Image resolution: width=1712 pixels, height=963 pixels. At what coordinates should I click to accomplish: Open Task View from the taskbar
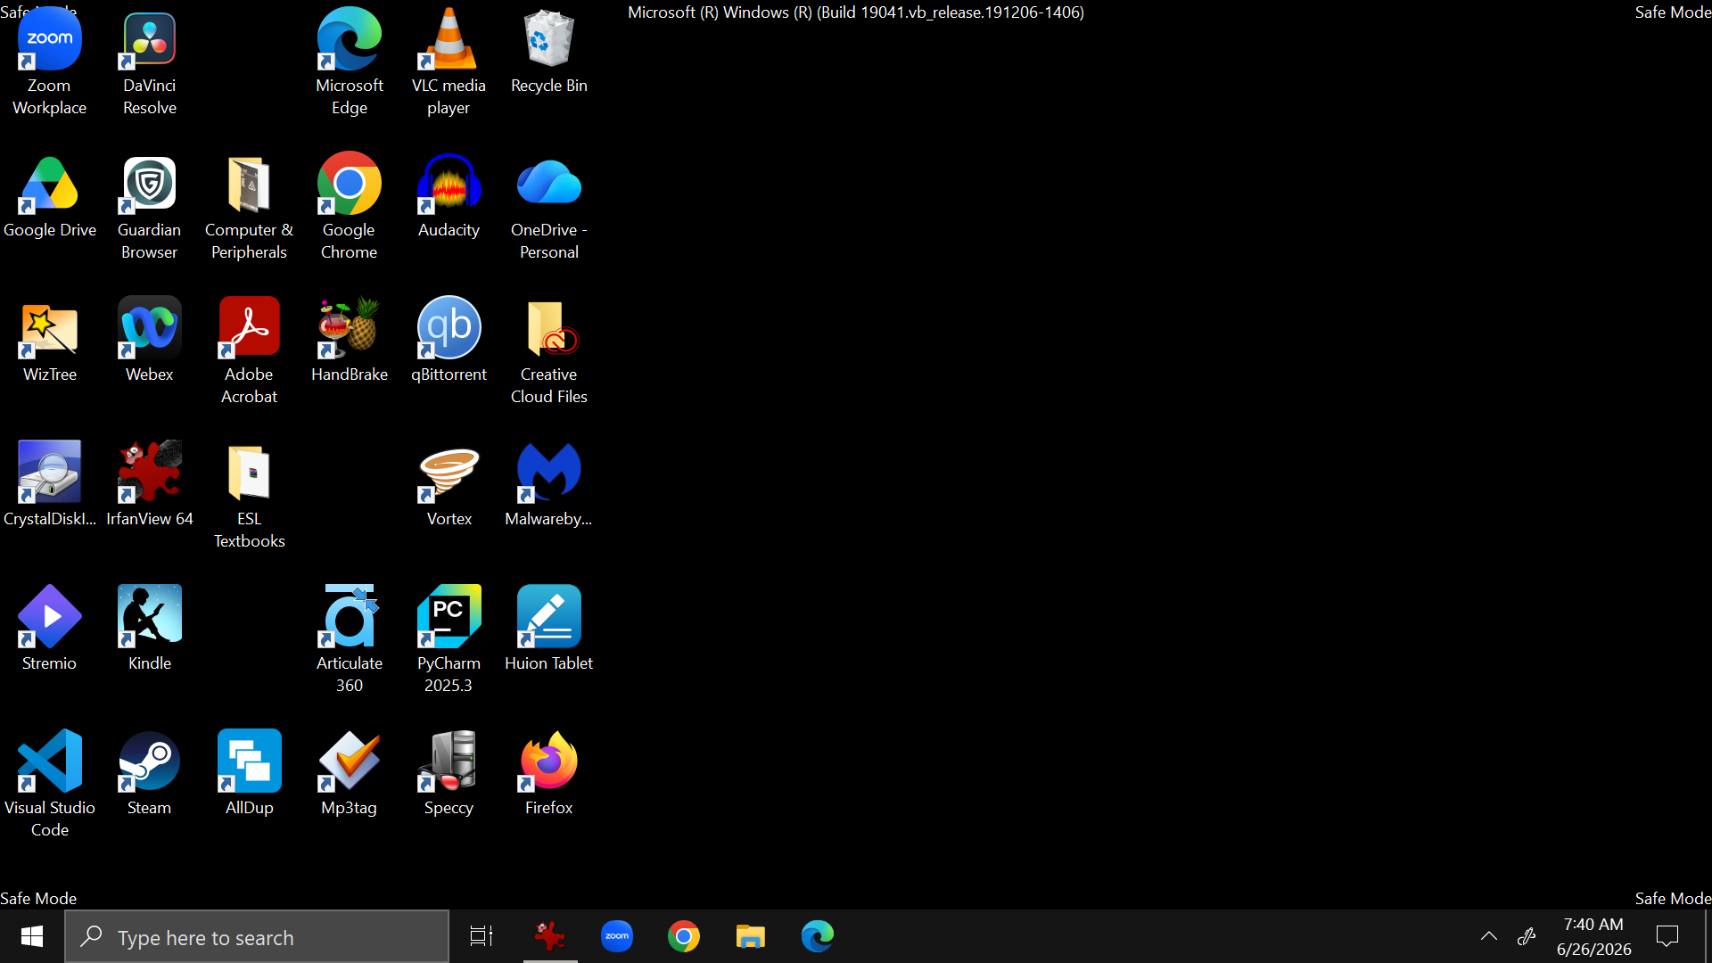pos(481,936)
